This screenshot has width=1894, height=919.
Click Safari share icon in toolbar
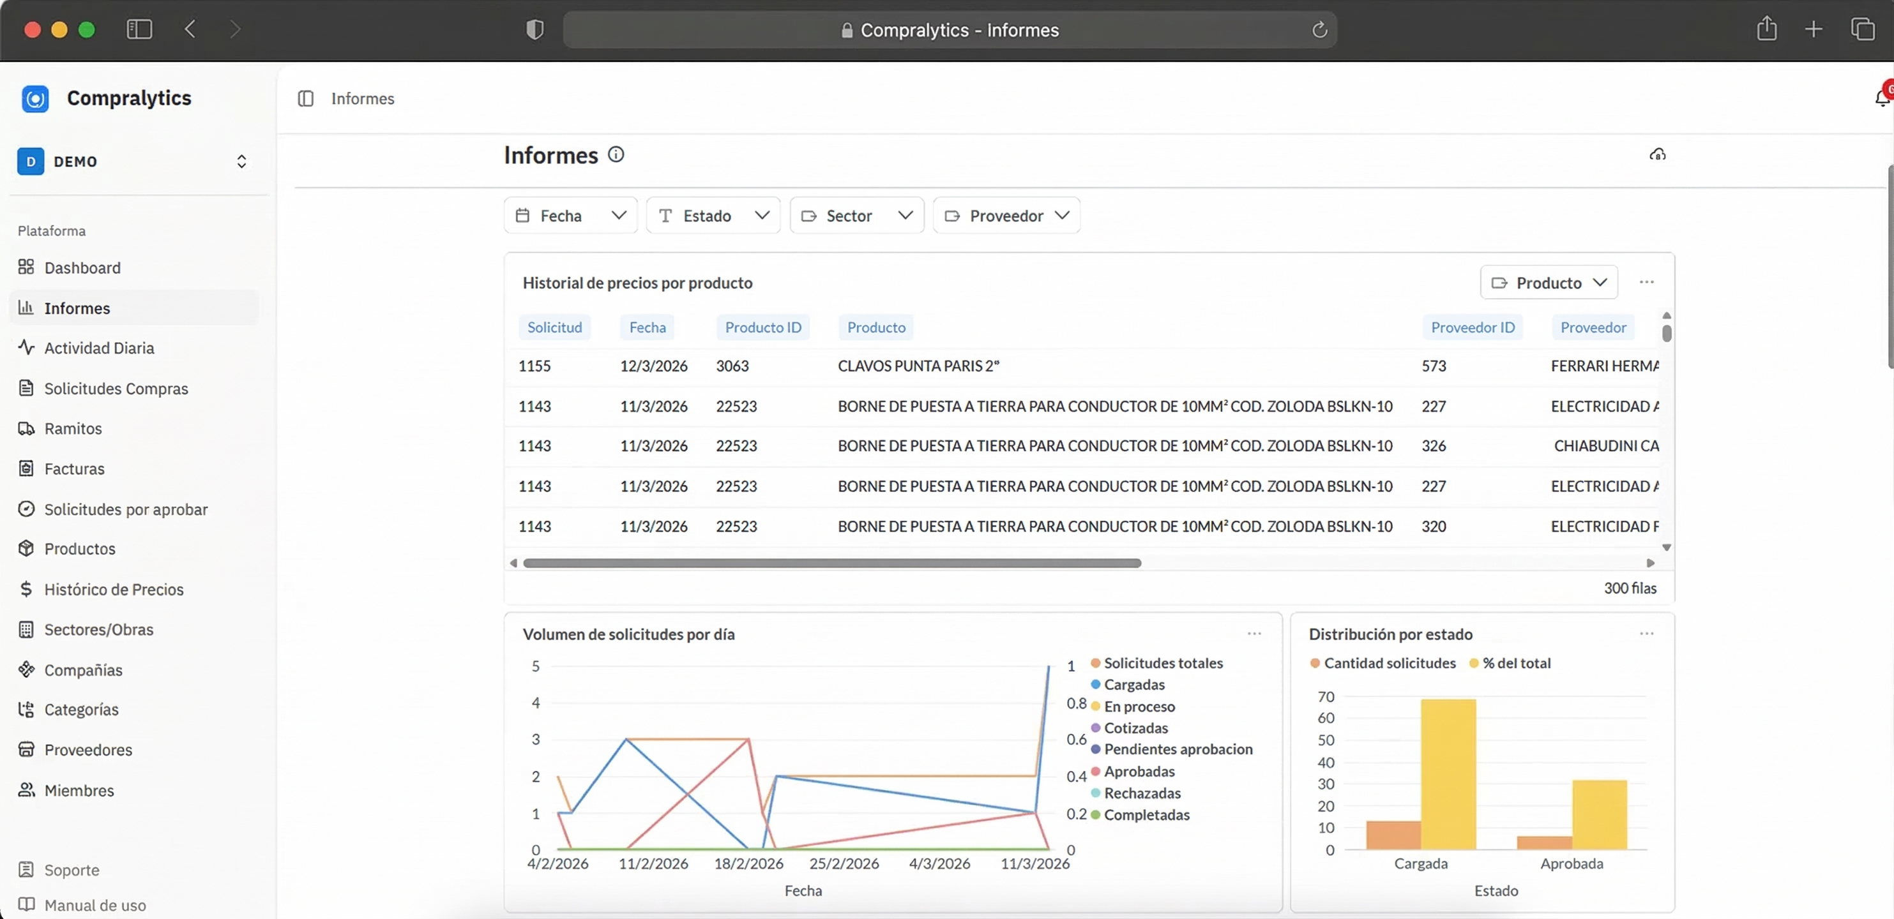tap(1766, 29)
